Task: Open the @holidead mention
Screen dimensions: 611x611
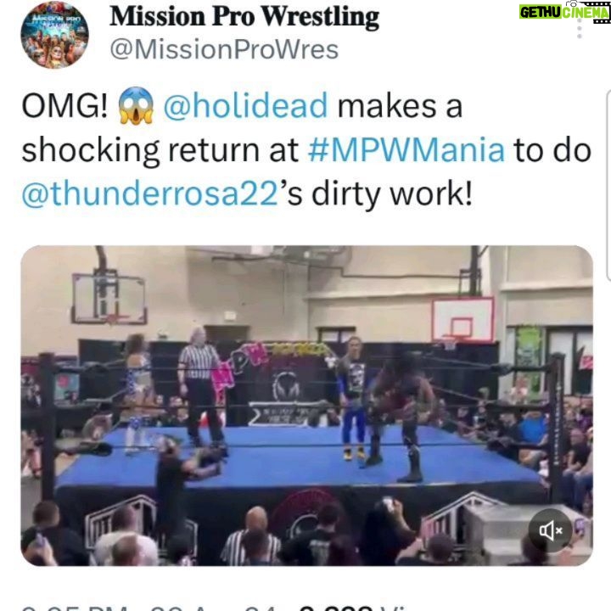Action: [x=245, y=106]
